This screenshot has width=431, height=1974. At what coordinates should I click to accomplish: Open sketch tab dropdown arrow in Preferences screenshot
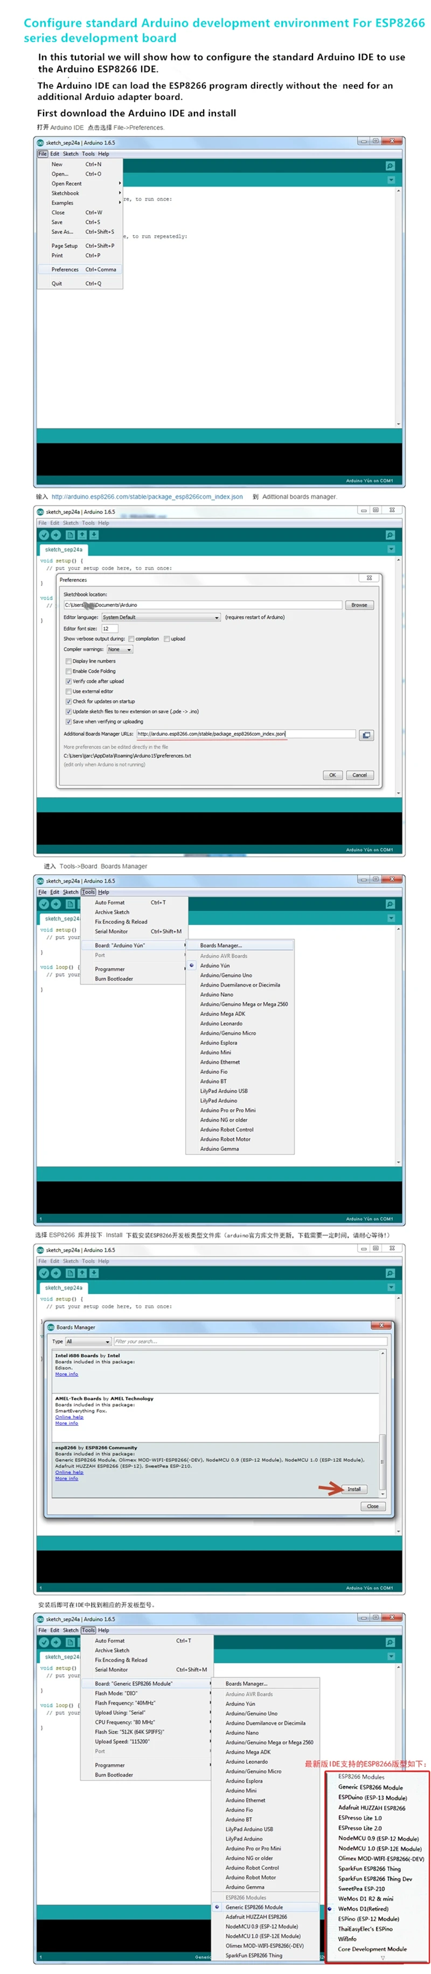click(x=391, y=550)
